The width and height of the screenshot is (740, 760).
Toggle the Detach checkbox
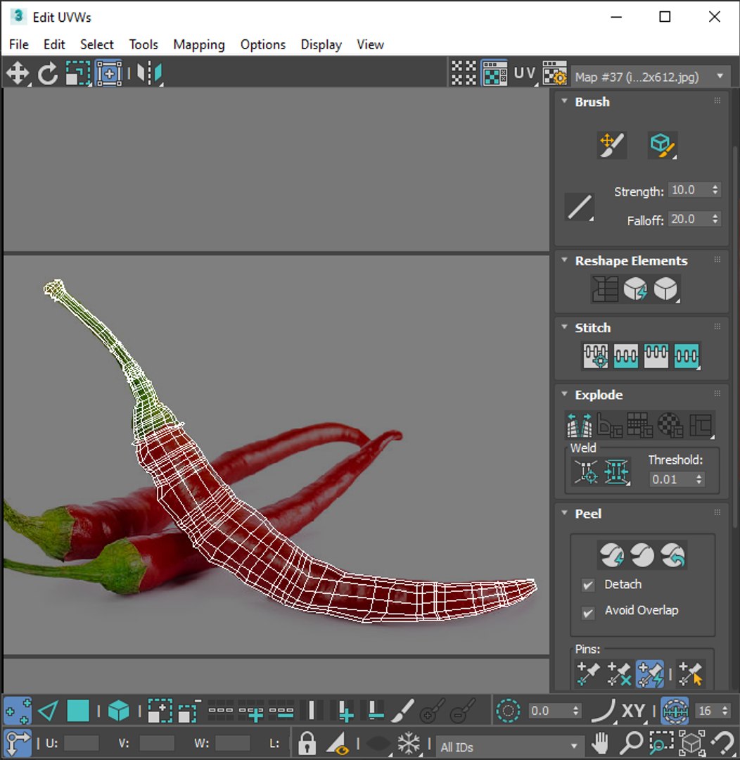pyautogui.click(x=588, y=585)
